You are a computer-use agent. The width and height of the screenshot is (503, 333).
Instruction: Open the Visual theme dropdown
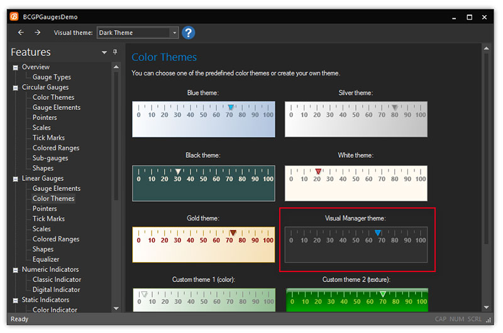[x=174, y=33]
